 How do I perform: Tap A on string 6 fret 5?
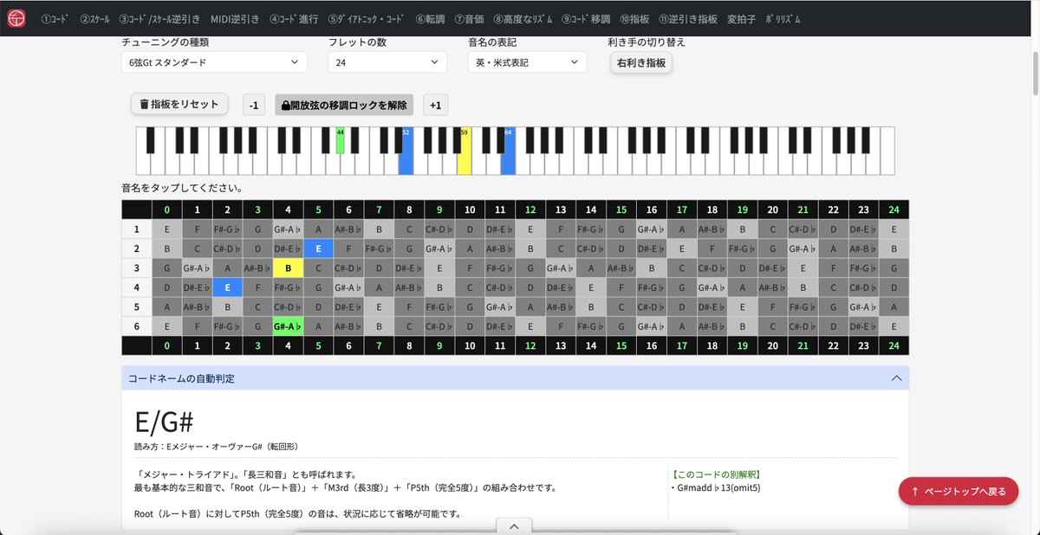click(x=318, y=326)
